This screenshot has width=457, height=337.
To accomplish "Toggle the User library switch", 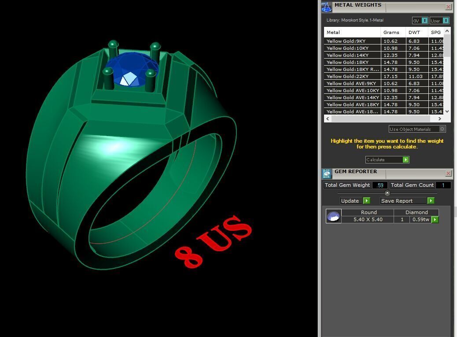I will coord(446,21).
